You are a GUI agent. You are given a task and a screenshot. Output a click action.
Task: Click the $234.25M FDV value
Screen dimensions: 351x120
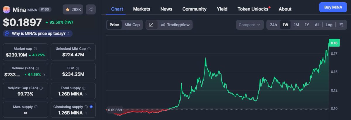73,74
